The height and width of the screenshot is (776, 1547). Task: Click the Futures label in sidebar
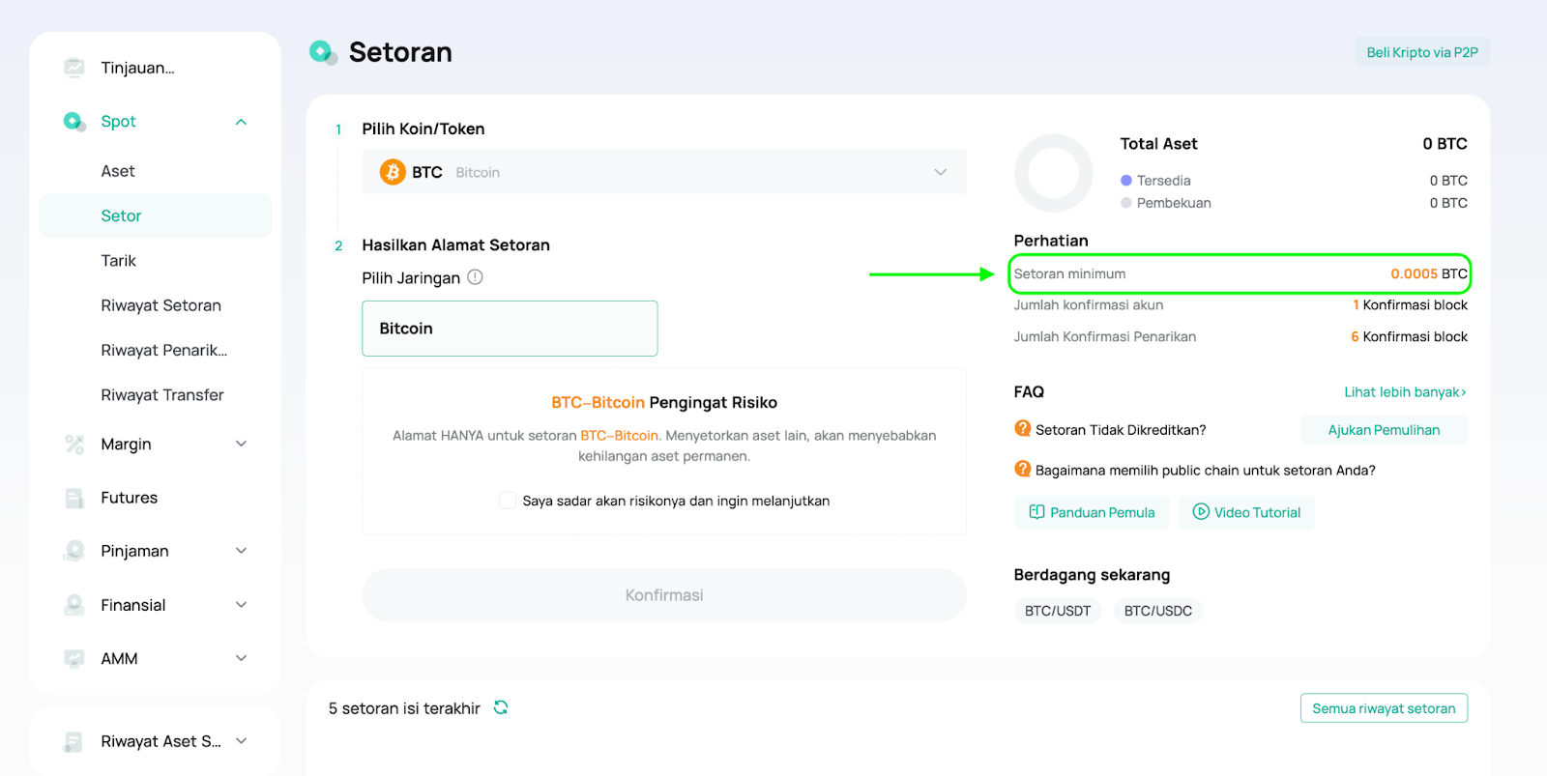click(x=130, y=498)
